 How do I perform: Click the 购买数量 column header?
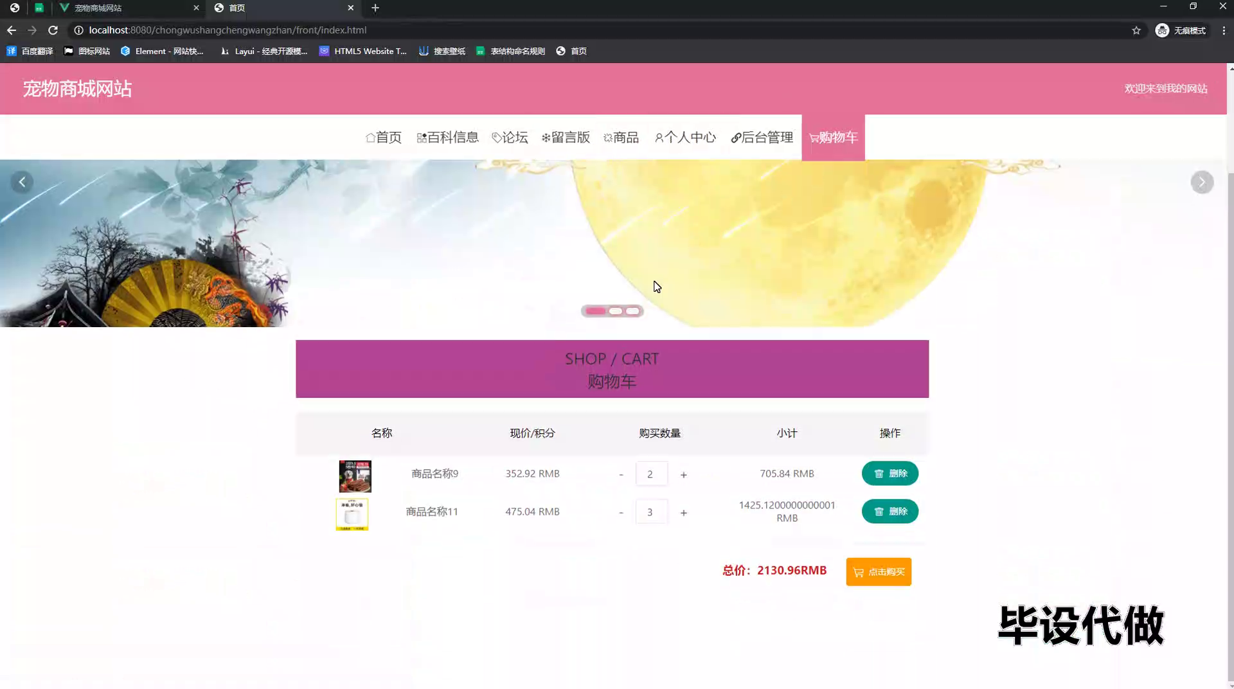pyautogui.click(x=659, y=433)
